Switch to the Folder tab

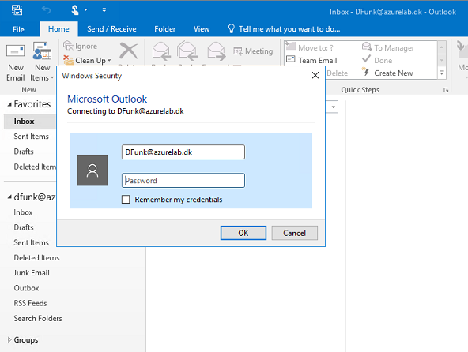point(164,29)
